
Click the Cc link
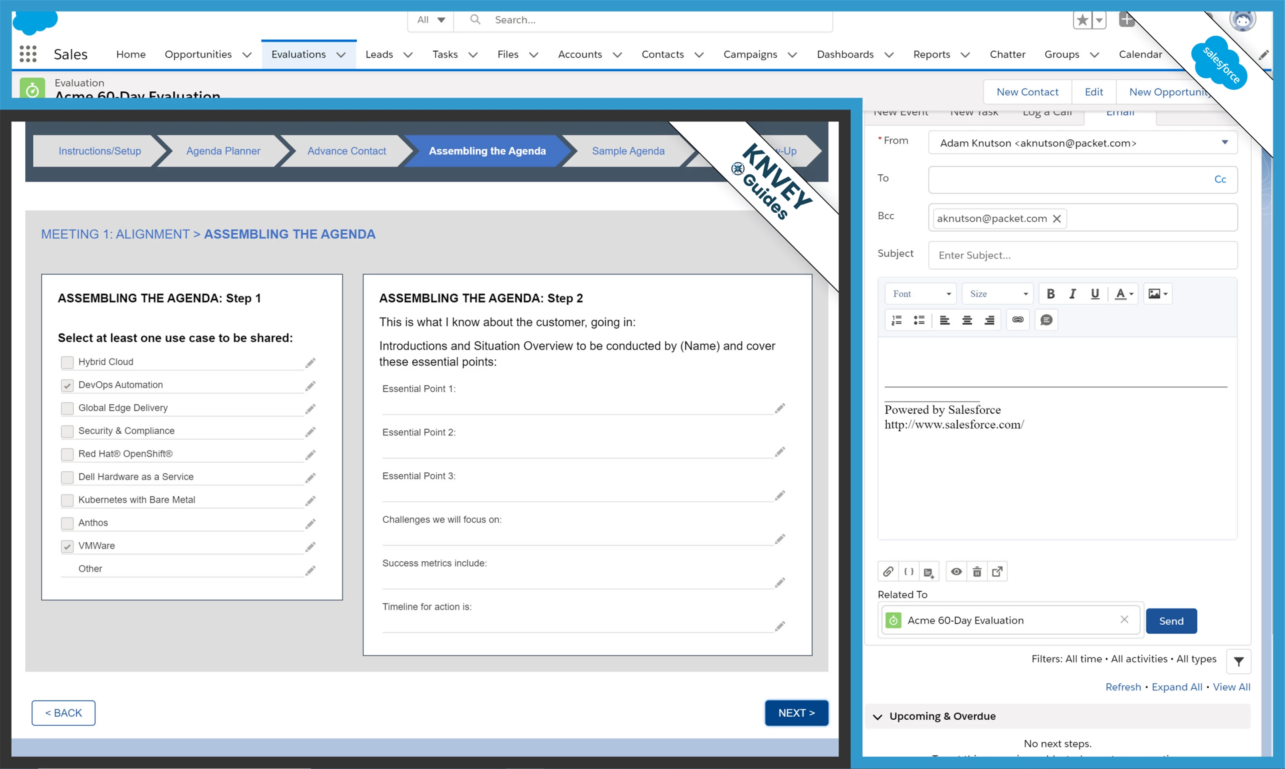[x=1220, y=179]
